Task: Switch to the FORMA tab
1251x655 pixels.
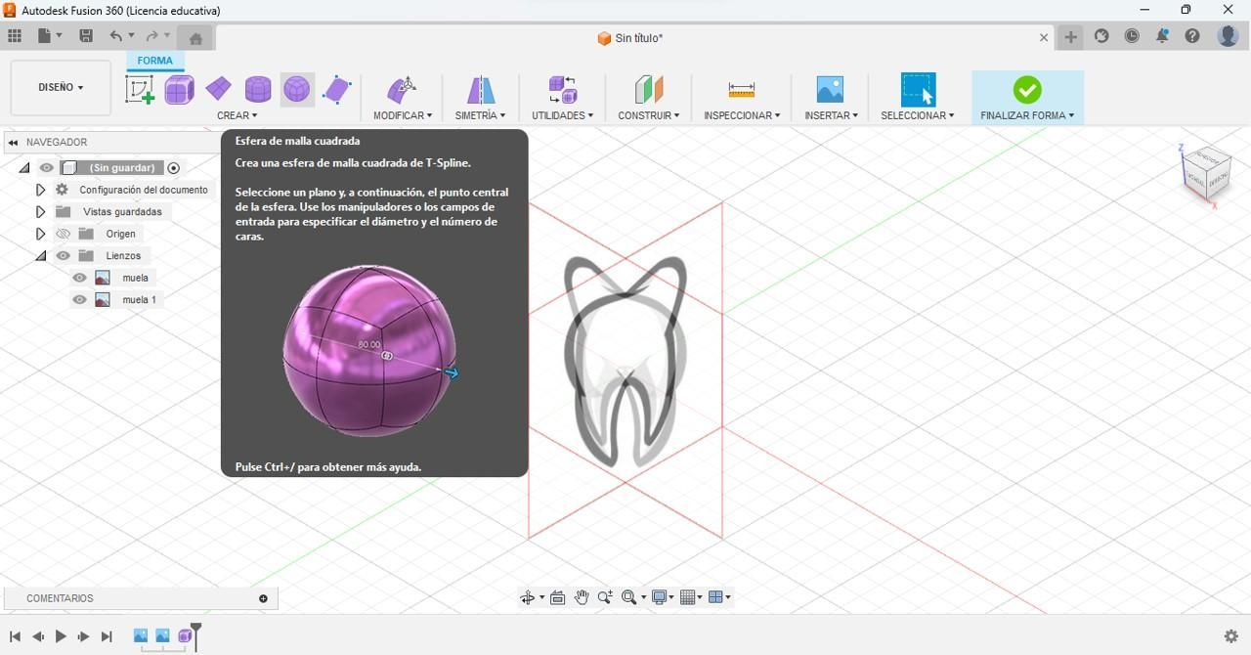Action: [x=154, y=61]
